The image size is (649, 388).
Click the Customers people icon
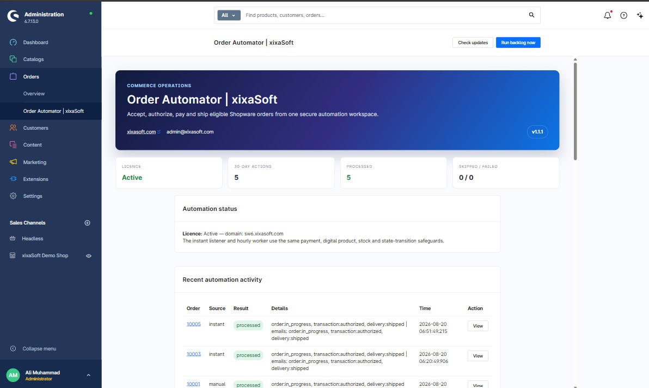tap(13, 128)
